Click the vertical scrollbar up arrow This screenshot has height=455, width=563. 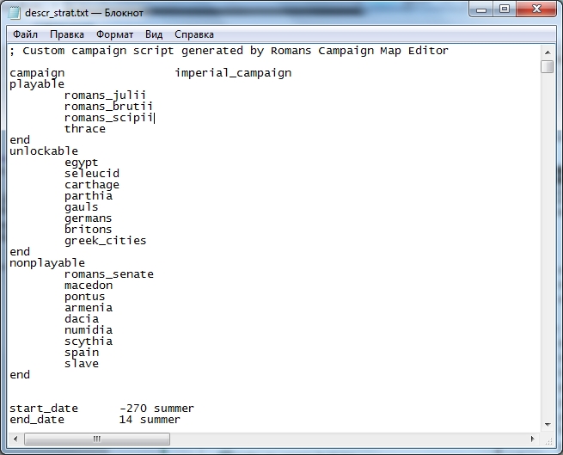[548, 52]
